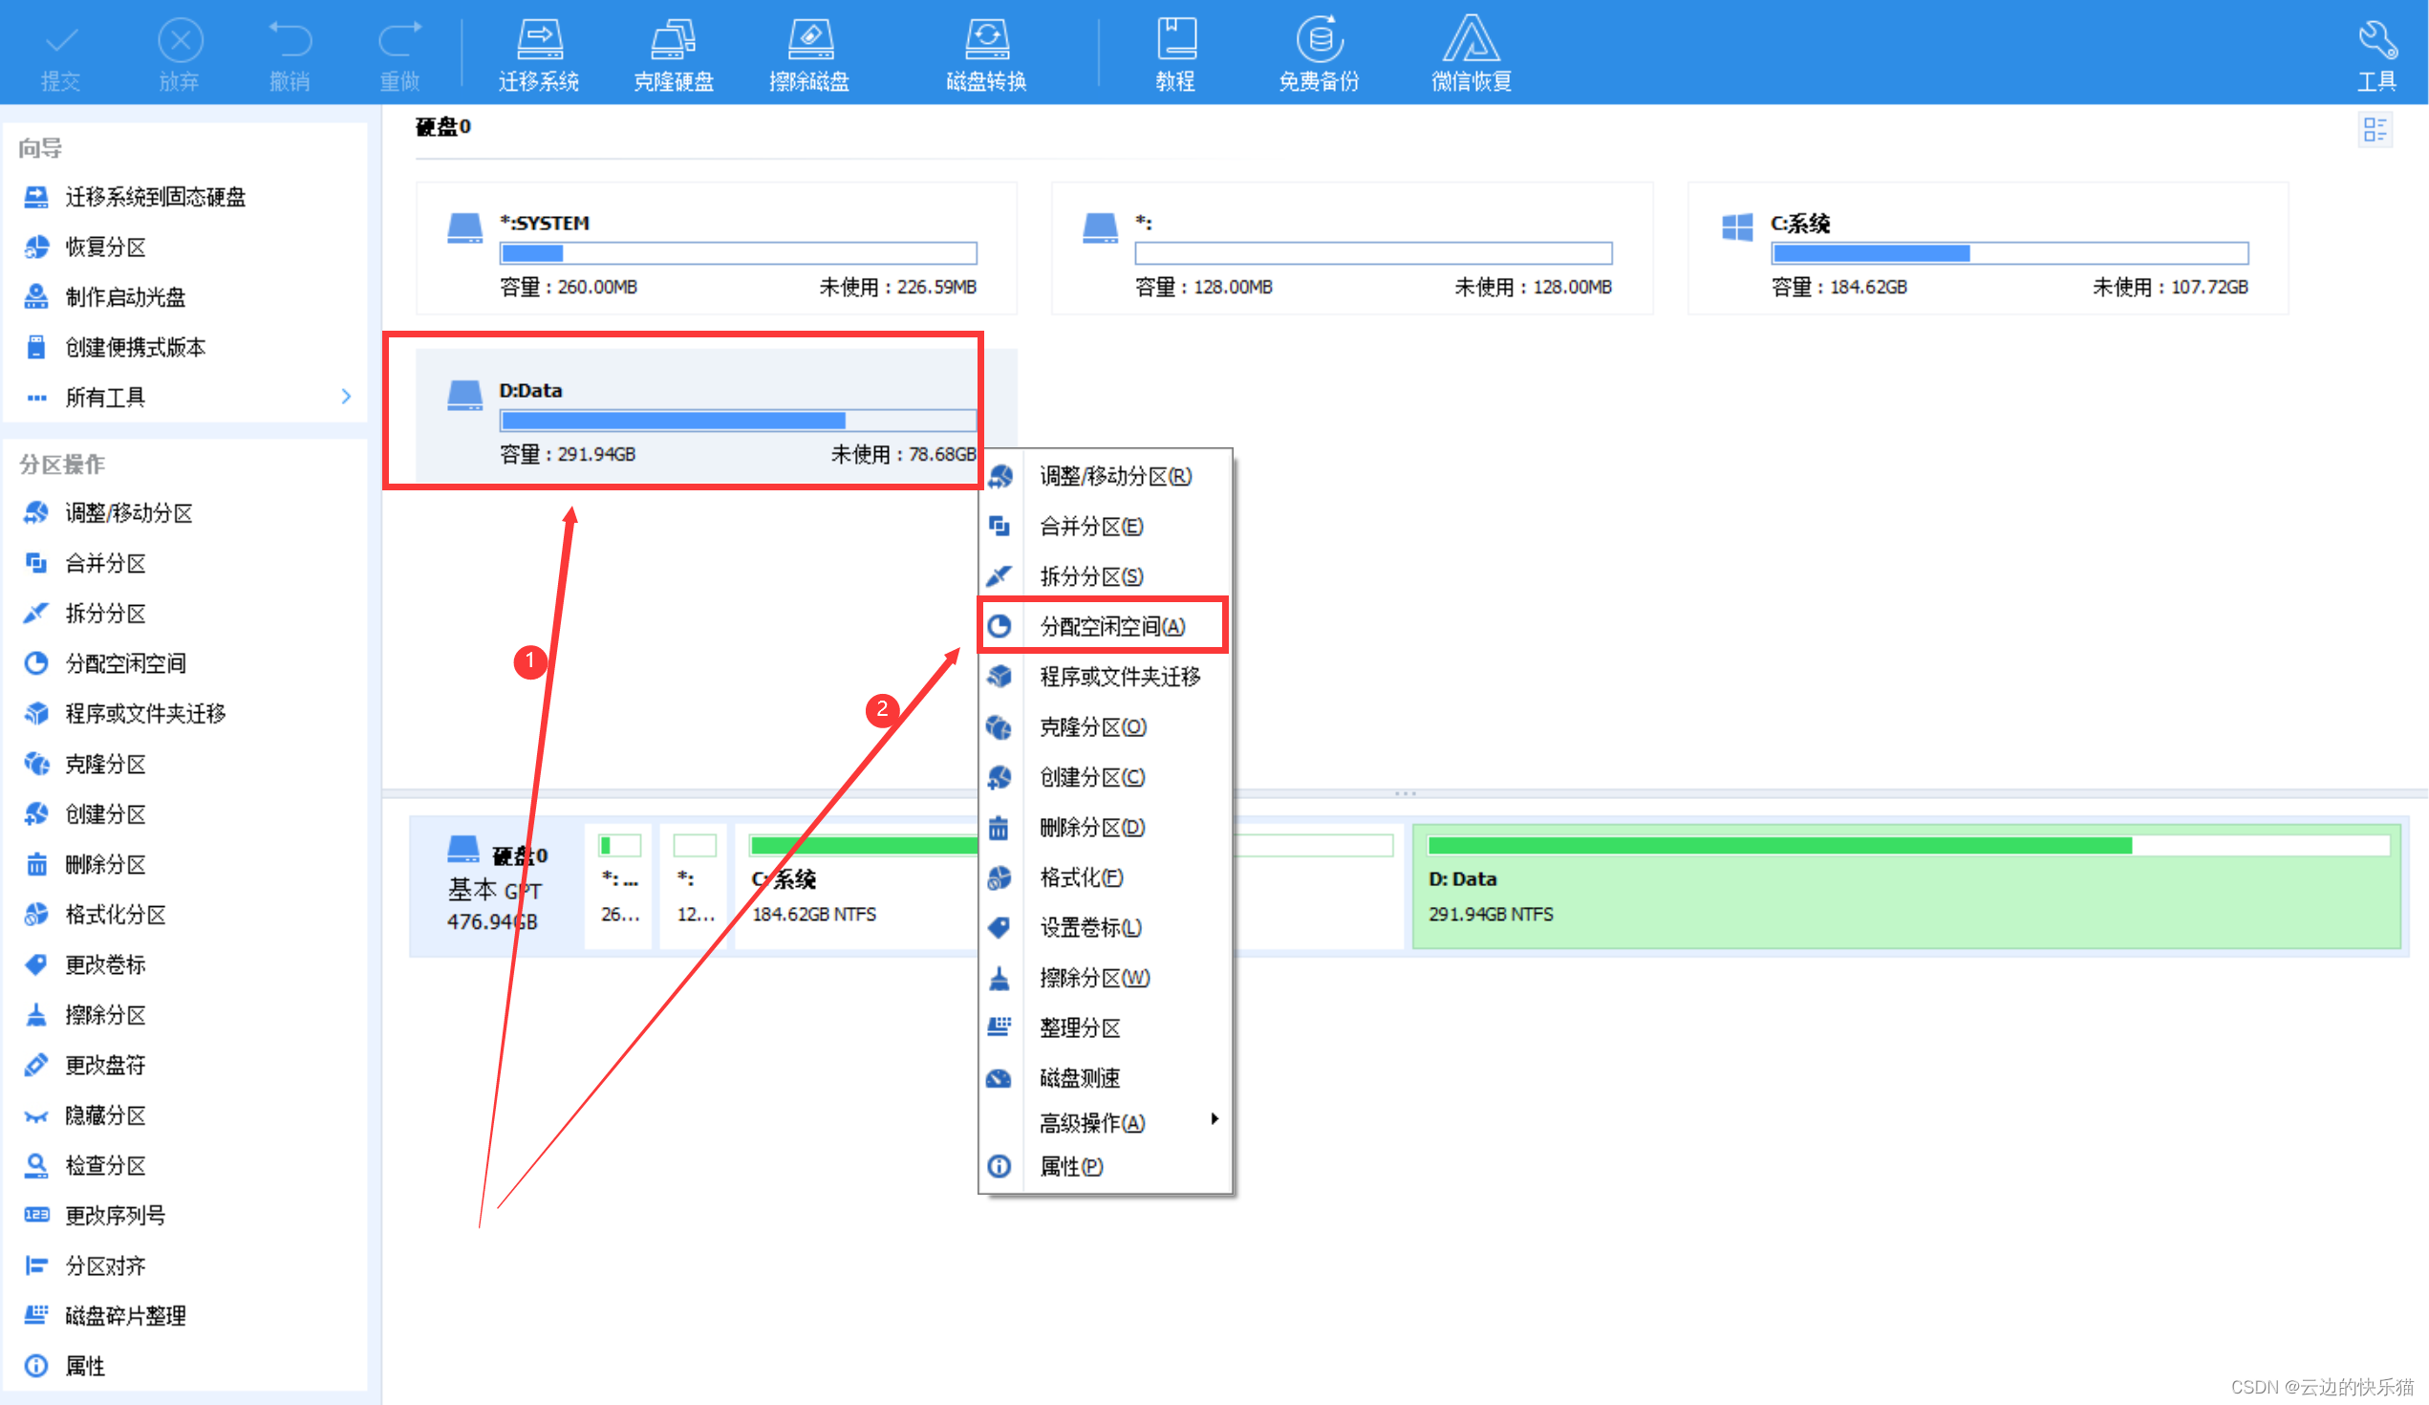This screenshot has width=2429, height=1405.
Task: Click 磁盘碎片整理 in sidebar
Action: point(125,1315)
